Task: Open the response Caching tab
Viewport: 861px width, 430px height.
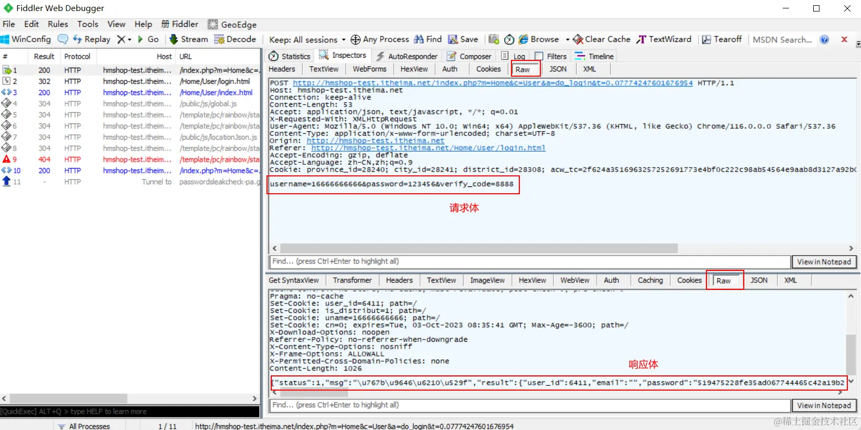Action: point(650,280)
